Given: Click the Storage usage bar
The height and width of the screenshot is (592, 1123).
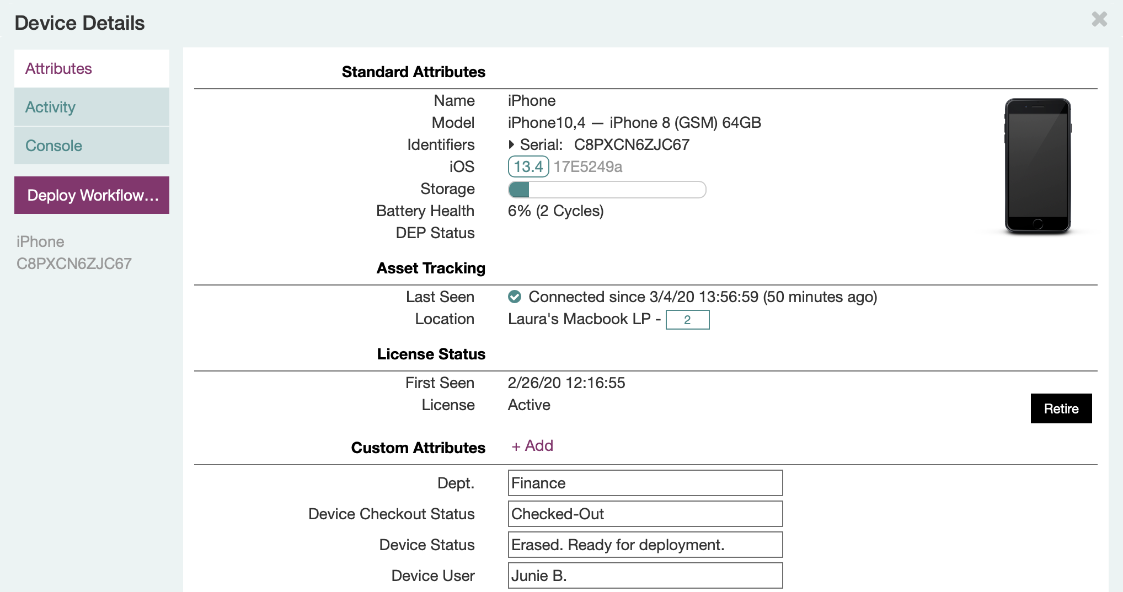Looking at the screenshot, I should click(607, 190).
